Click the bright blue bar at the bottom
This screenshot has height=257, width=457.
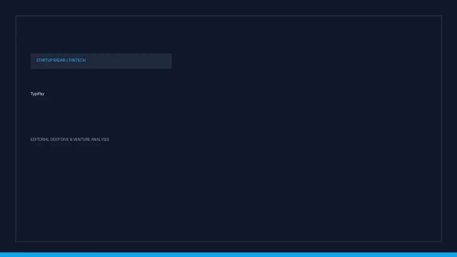point(228,255)
